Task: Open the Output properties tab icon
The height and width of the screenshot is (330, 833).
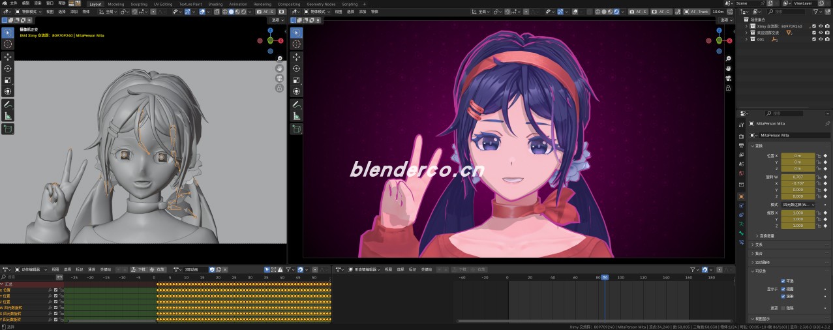Action: [741, 145]
